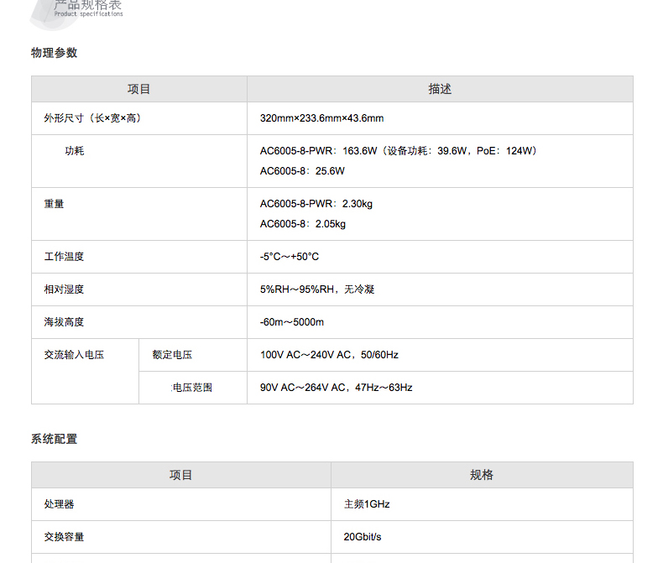The image size is (663, 563).
Task: Select the AC6005-8-PWR：2.30kg weight line
Action: (316, 204)
